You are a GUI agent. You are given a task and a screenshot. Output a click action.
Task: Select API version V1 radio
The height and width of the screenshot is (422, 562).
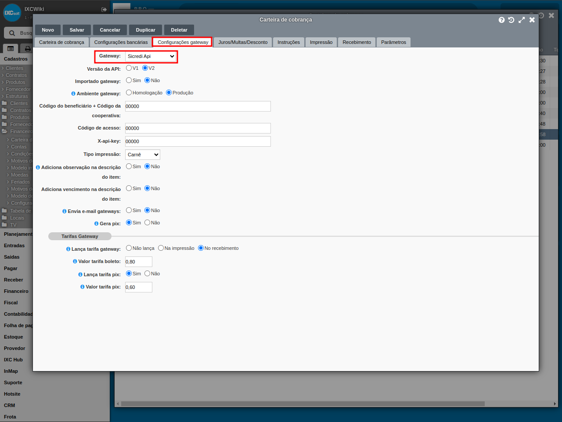pyautogui.click(x=129, y=68)
